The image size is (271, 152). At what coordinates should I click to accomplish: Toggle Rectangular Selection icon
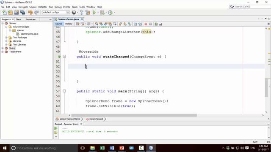coord(115,24)
